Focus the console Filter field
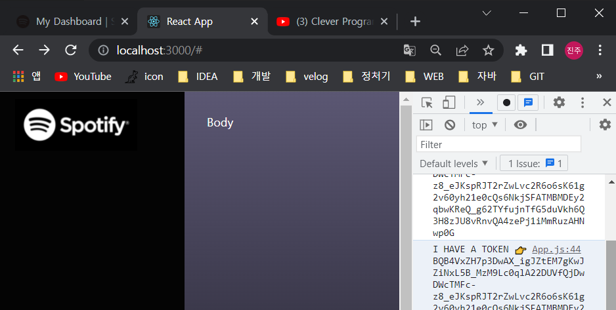Viewport: 616px width, 310px height. tap(498, 144)
